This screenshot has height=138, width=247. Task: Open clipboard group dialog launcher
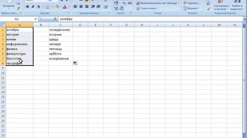click(20, 13)
